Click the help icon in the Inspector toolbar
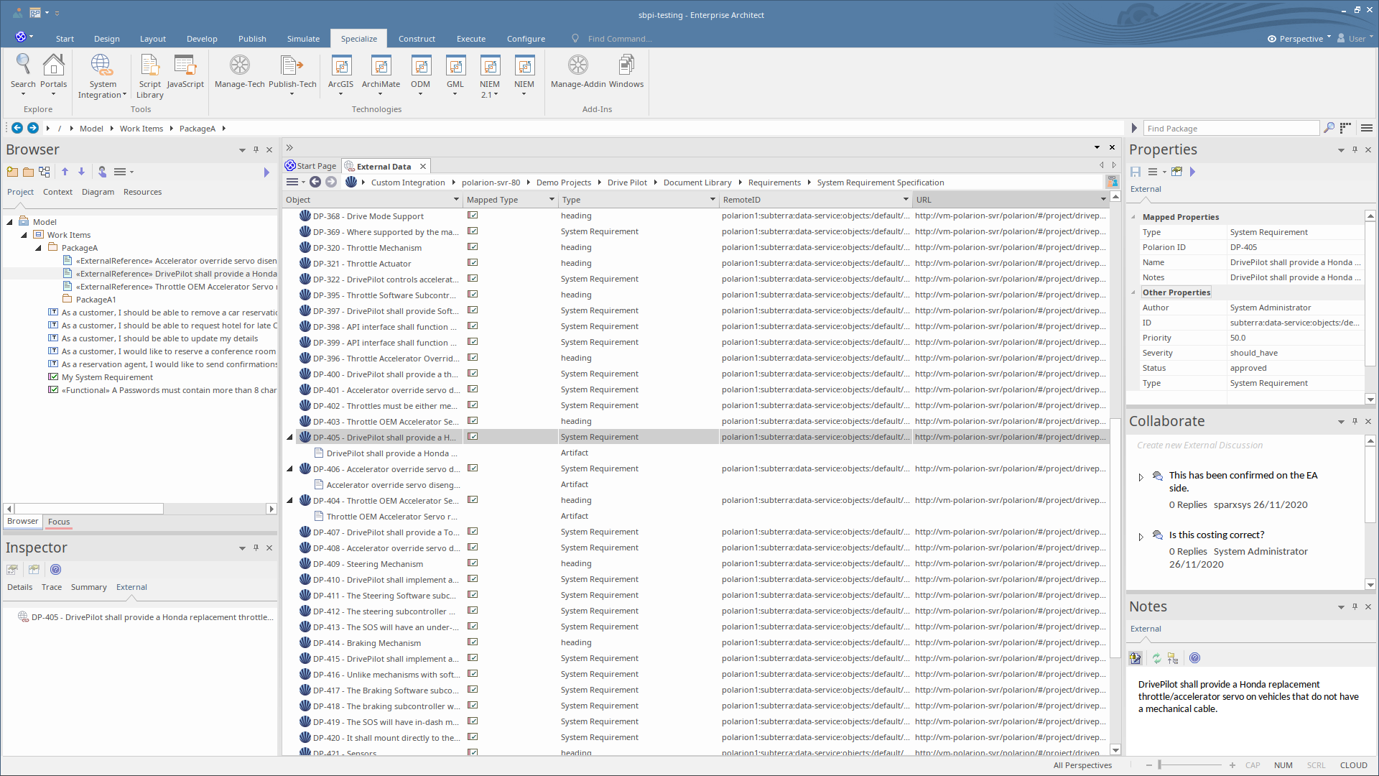Image resolution: width=1379 pixels, height=776 pixels. click(55, 570)
